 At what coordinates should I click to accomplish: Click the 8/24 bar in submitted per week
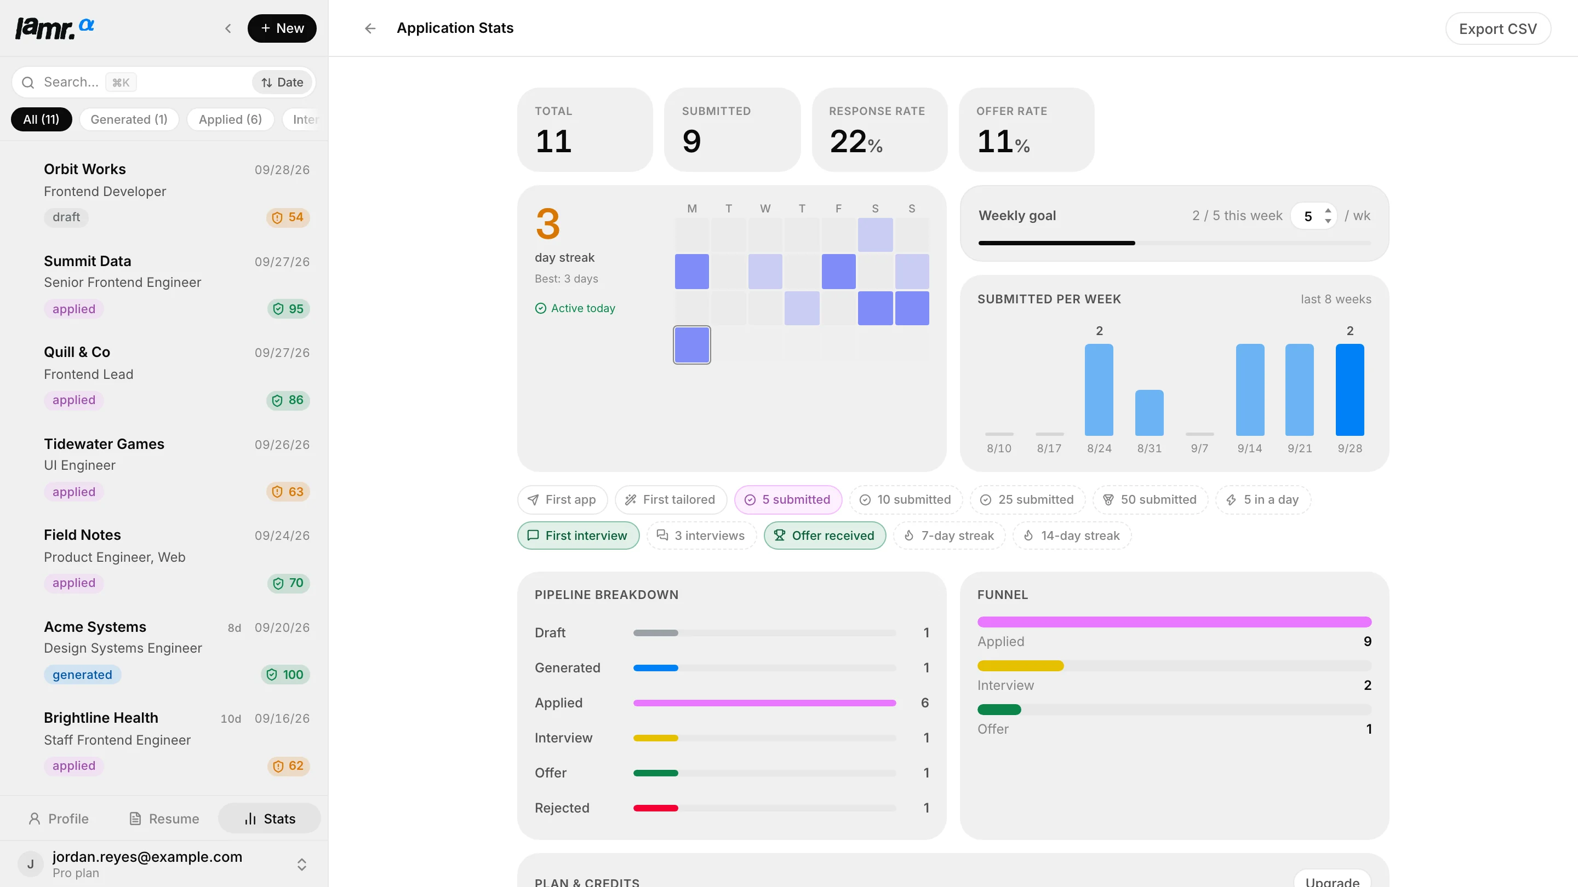[x=1099, y=389]
